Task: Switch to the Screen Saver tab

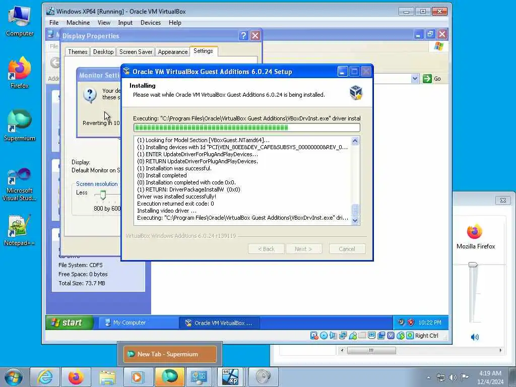Action: [136, 52]
